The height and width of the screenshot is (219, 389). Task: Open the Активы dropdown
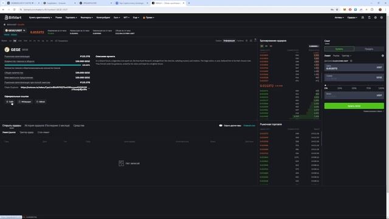tap(339, 18)
